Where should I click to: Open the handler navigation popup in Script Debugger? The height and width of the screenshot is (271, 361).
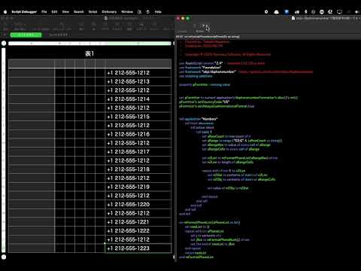pyautogui.click(x=208, y=37)
